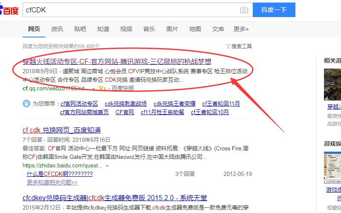This screenshot has width=341, height=213.
Task: Click the https://zhidao.baidu.com/quest... URL
Action: pos(62,166)
